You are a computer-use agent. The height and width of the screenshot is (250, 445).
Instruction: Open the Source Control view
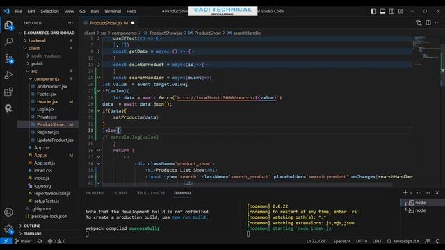tap(8, 58)
